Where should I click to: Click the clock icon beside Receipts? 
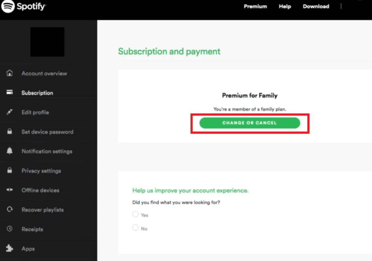tap(10, 229)
